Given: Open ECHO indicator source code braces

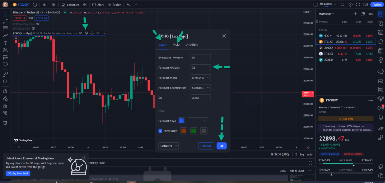Looking at the screenshot, I should (92, 33).
